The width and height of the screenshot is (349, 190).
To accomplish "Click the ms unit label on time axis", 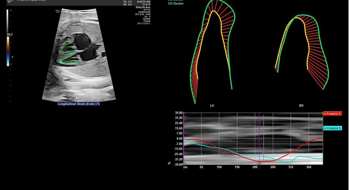I will (x=185, y=167).
